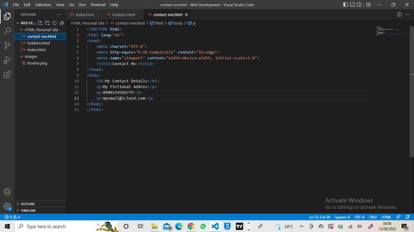This screenshot has width=414, height=232.
Task: Open the Manage gear icon
Action: [x=7, y=206]
